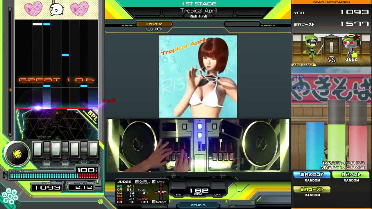Click the ECHO 3 effect label
Viewport: 372px width, 209px height.
click(198, 205)
